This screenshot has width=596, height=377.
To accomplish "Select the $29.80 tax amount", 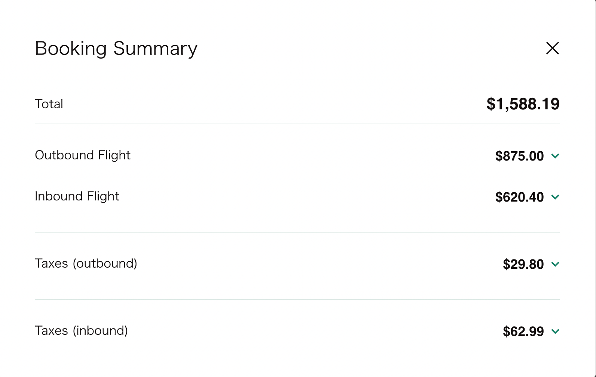I will pos(523,264).
